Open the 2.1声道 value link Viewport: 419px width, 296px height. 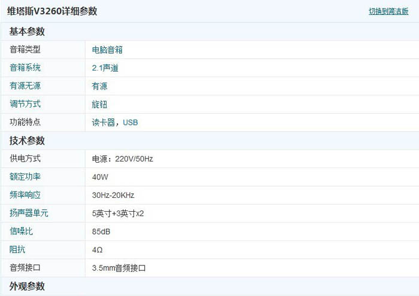[105, 68]
